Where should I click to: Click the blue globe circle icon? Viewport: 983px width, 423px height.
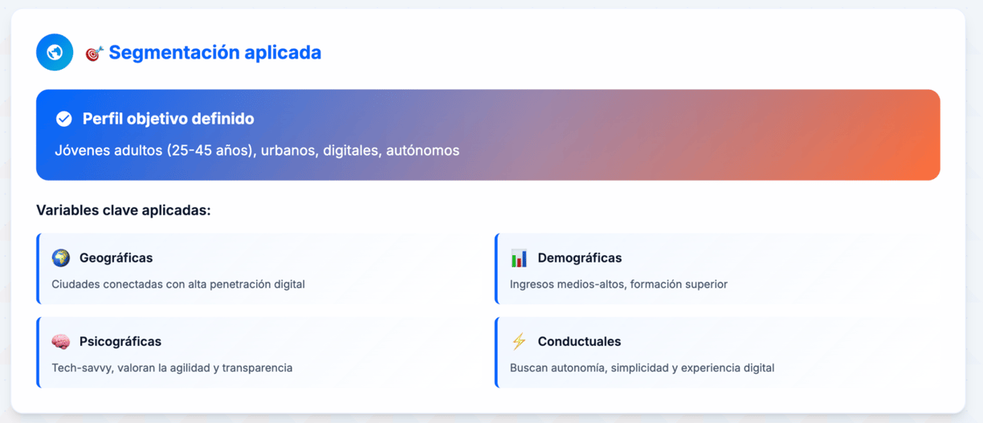coord(55,52)
